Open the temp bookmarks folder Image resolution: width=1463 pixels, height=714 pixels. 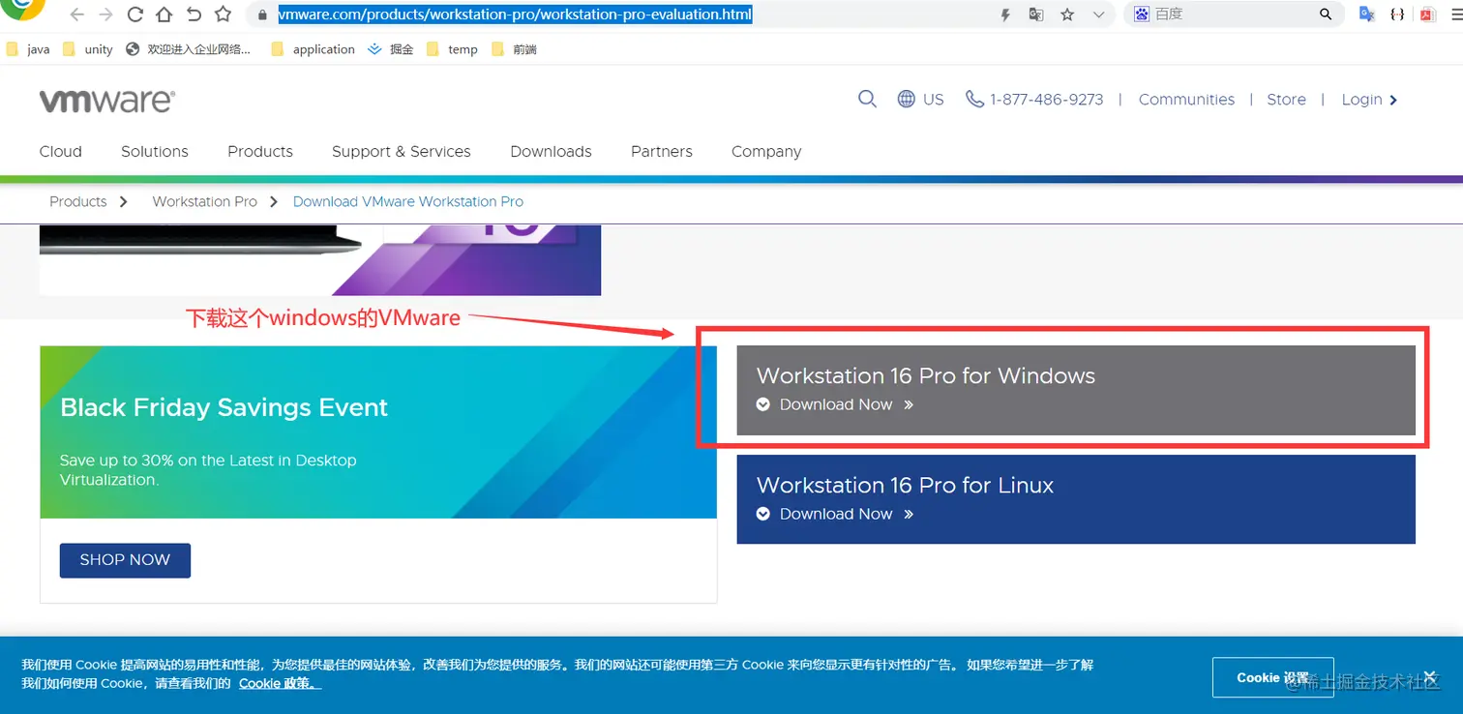(x=452, y=49)
